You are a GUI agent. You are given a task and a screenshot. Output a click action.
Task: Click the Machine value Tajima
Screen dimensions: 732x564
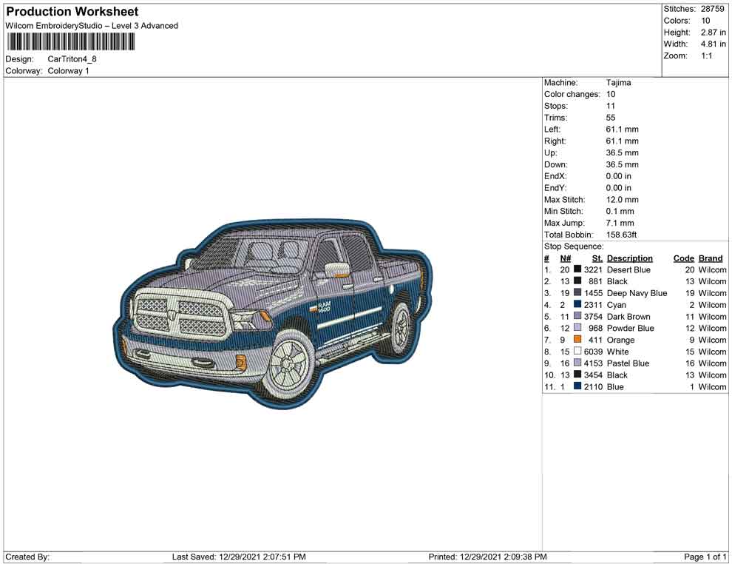619,83
